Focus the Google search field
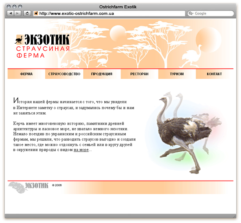Screen dimensions: 241x223 [x=211, y=14]
